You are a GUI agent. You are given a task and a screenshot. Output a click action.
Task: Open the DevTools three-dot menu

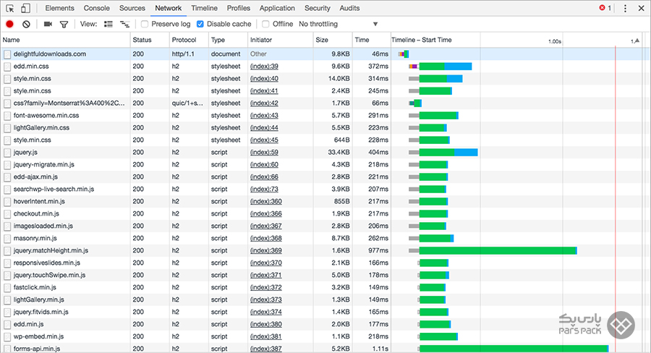pyautogui.click(x=626, y=8)
